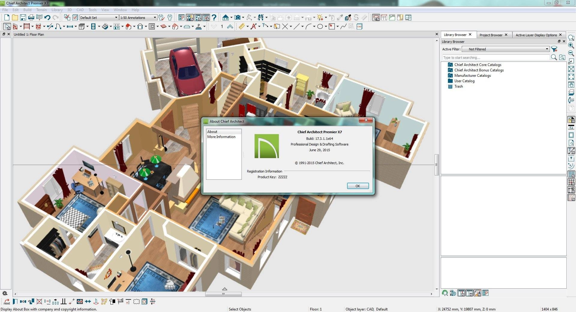Click the Select Next Object icon
This screenshot has height=312, width=576.
[x=7, y=301]
